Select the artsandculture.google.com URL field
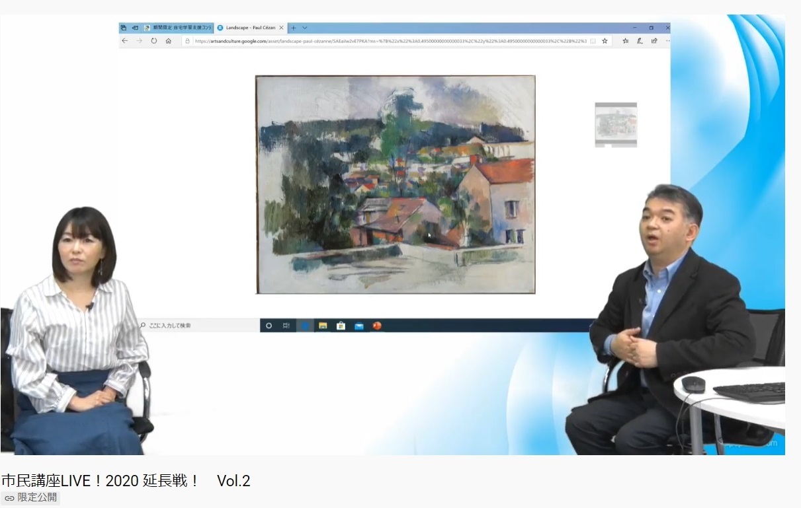 coord(390,41)
